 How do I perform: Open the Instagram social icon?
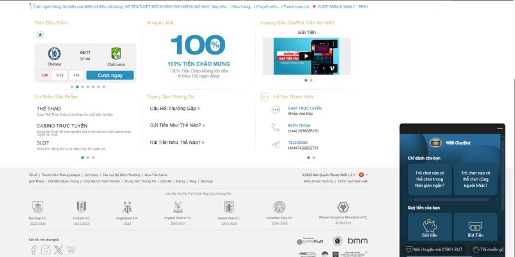coord(46,250)
